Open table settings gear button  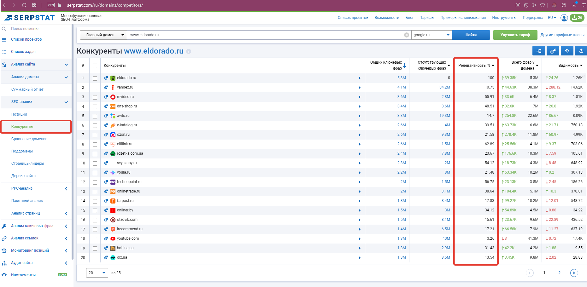(567, 51)
